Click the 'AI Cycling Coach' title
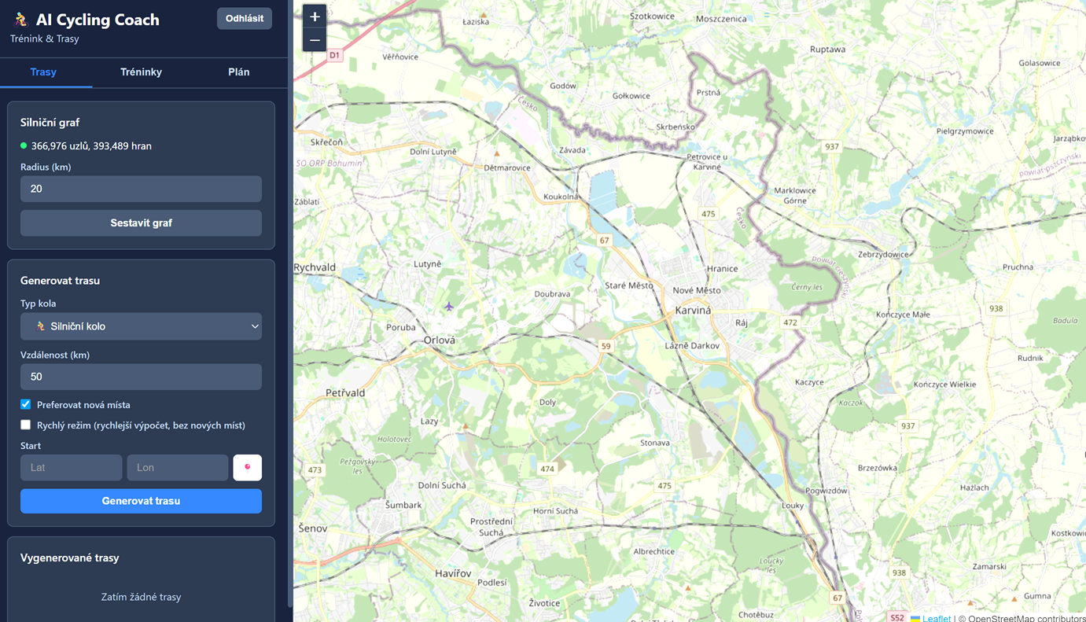The height and width of the screenshot is (622, 1086). [x=98, y=20]
